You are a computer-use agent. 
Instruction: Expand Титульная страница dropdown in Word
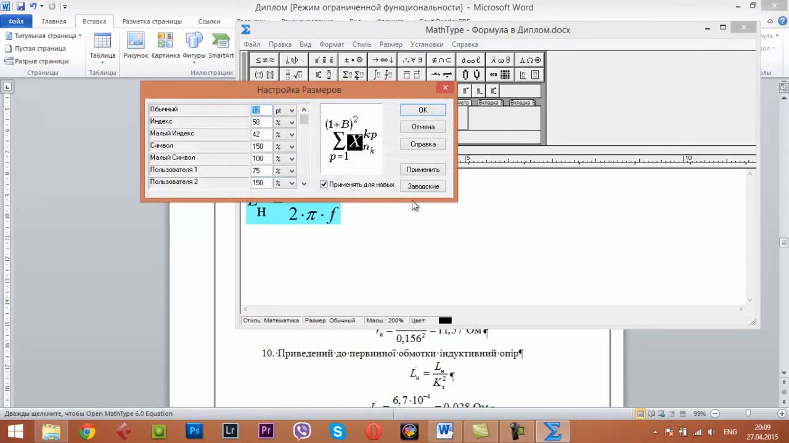(80, 36)
